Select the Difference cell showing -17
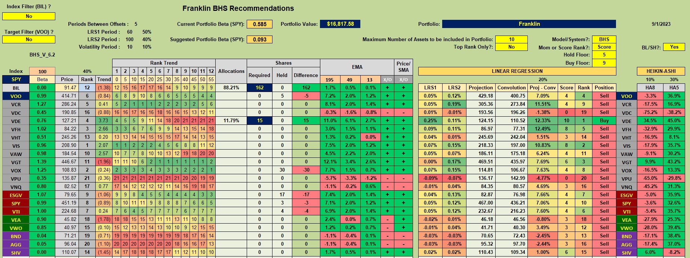The height and width of the screenshot is (258, 690). (306, 195)
